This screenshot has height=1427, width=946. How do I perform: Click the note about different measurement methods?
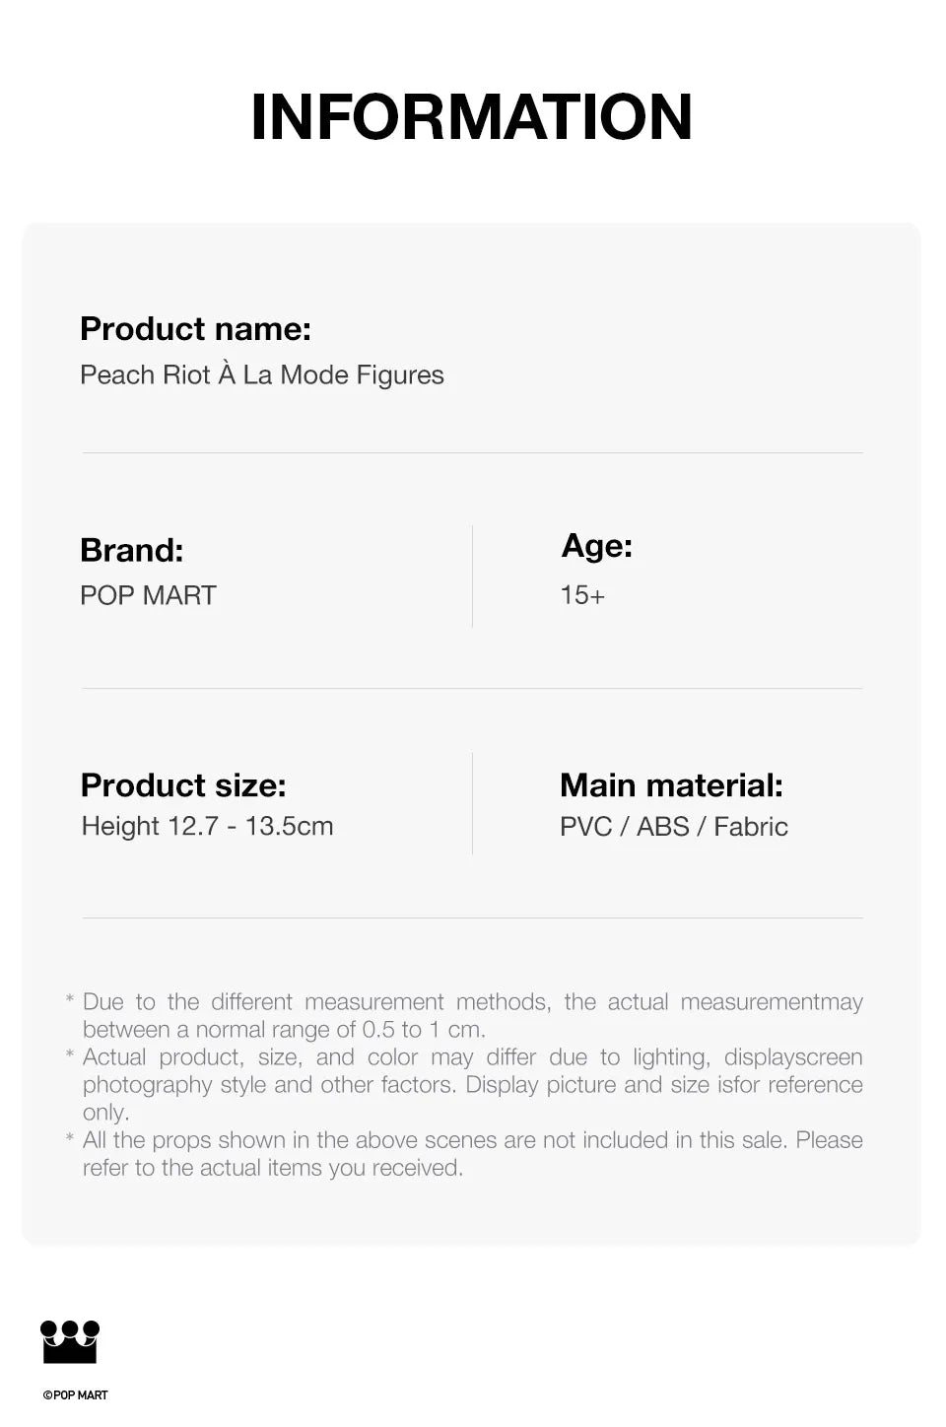pos(472,1002)
